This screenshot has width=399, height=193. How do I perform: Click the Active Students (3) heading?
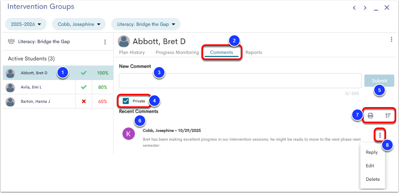31,59
